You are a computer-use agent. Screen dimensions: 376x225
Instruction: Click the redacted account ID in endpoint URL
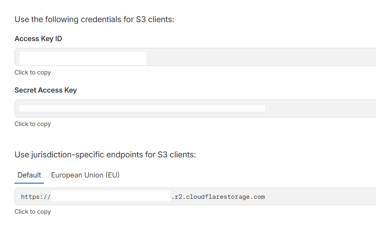(x=111, y=196)
